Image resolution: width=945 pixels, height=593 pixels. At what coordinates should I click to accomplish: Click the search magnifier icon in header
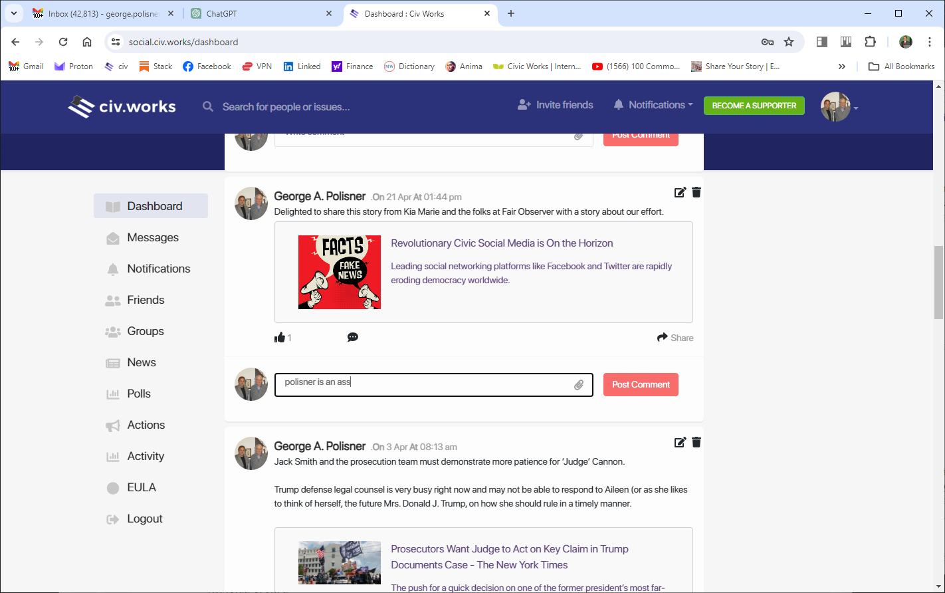pyautogui.click(x=208, y=106)
